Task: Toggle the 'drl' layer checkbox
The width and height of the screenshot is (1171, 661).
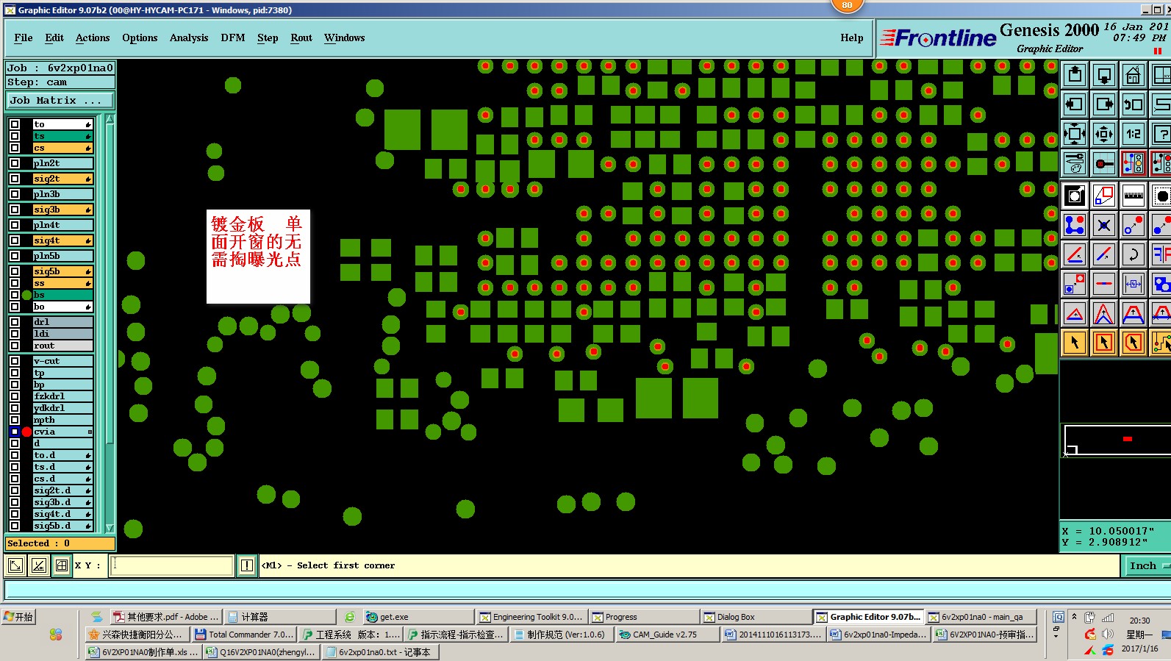Action: pos(15,322)
